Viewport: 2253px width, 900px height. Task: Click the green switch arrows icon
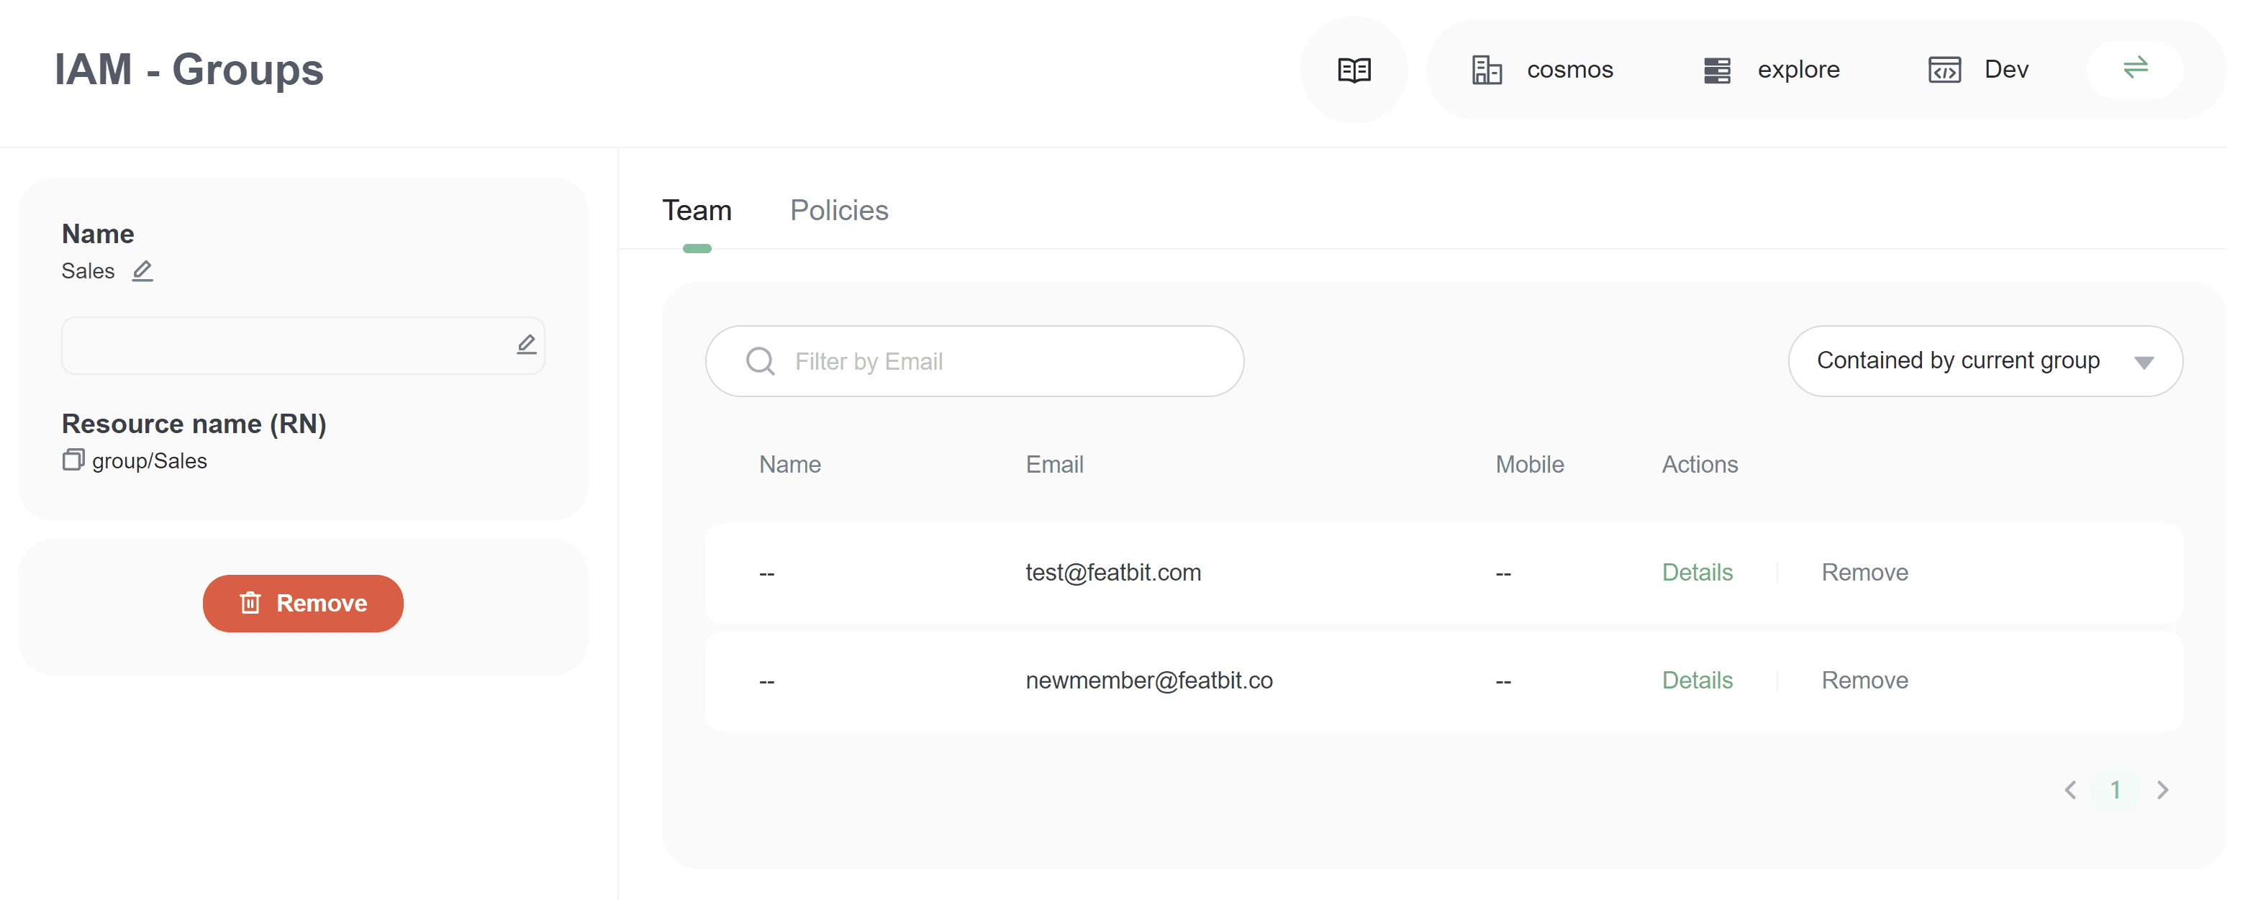coord(2134,68)
